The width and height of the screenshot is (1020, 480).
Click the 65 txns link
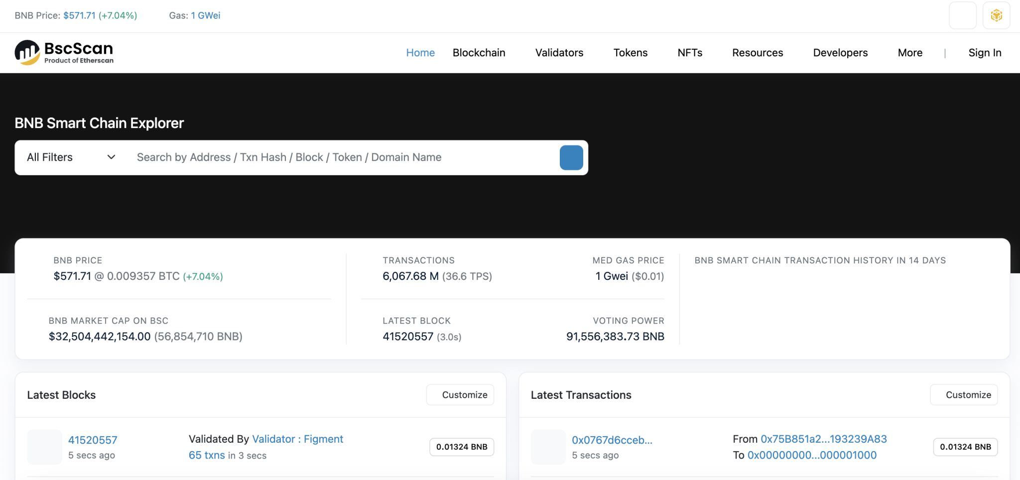pos(207,455)
